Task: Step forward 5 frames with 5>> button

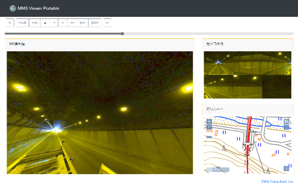Action: [x=83, y=23]
